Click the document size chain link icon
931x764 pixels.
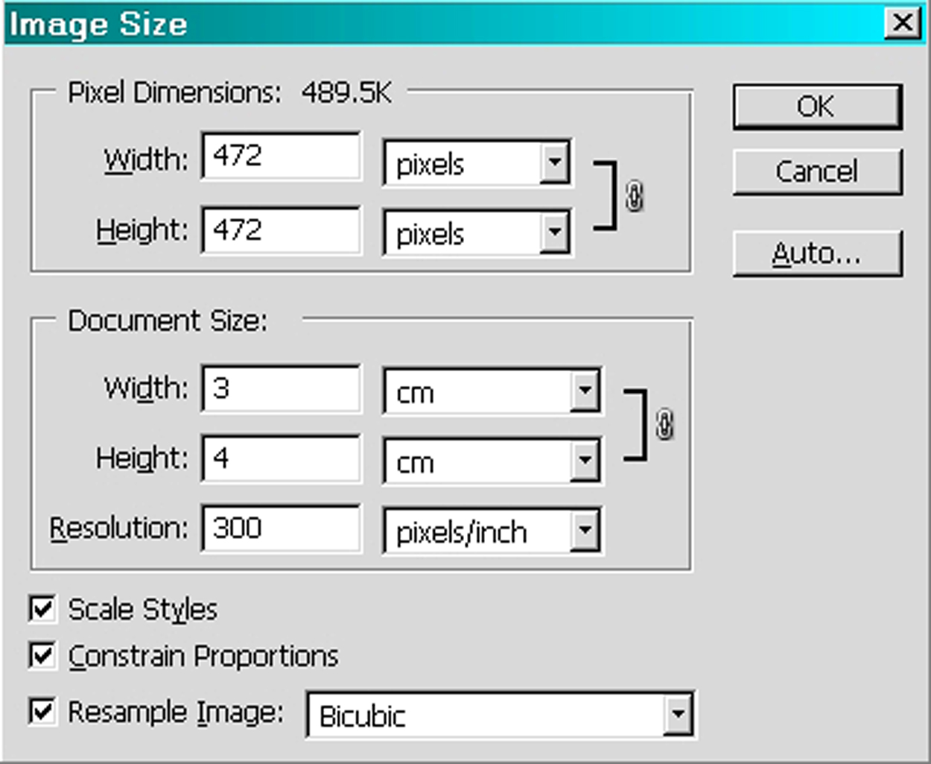(x=664, y=425)
